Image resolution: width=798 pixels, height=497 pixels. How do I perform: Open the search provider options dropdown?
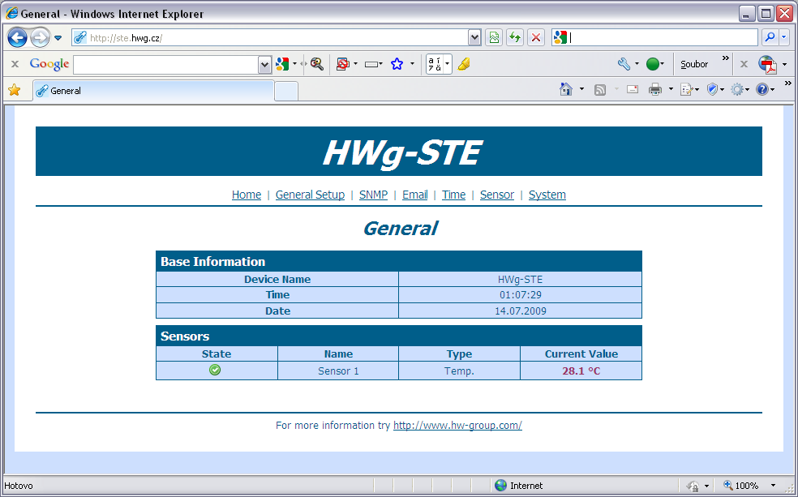pyautogui.click(x=783, y=37)
